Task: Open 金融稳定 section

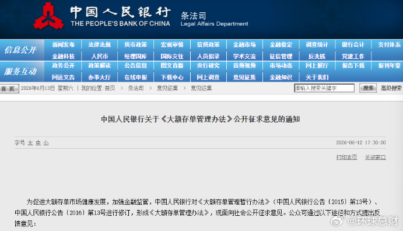Action: 281,45
